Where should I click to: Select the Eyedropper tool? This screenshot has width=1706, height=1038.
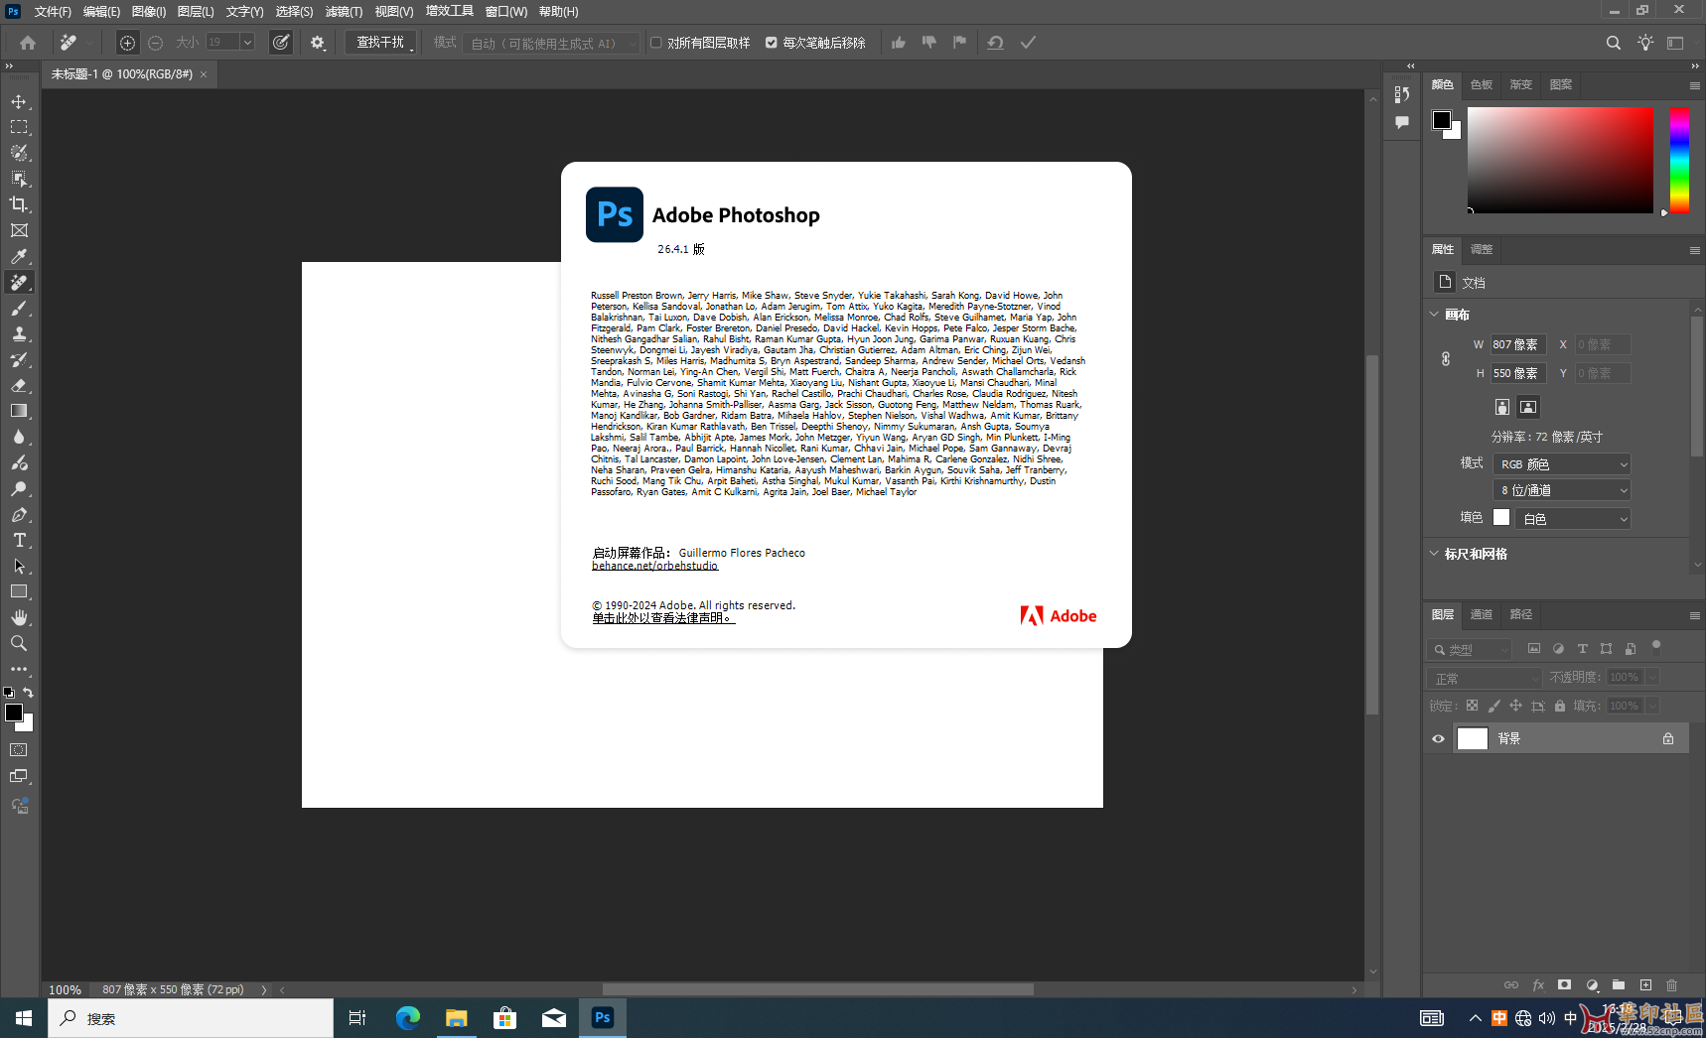pyautogui.click(x=19, y=256)
